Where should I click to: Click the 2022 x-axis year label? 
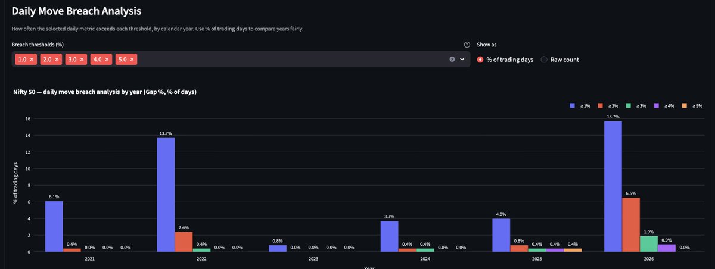(x=201, y=259)
